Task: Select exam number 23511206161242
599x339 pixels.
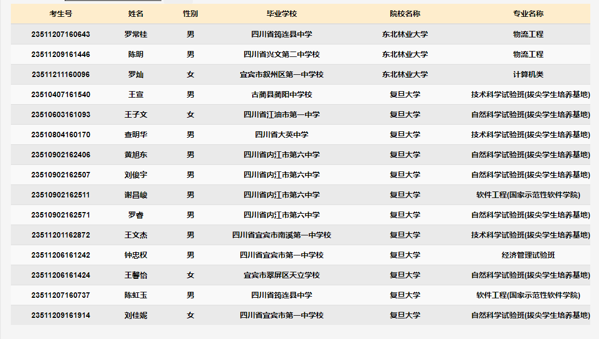Action: tap(61, 255)
